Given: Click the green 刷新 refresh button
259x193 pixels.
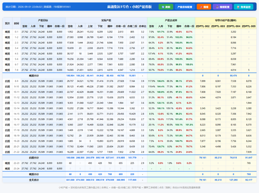Looking at the screenshot, I should [x=166, y=7].
